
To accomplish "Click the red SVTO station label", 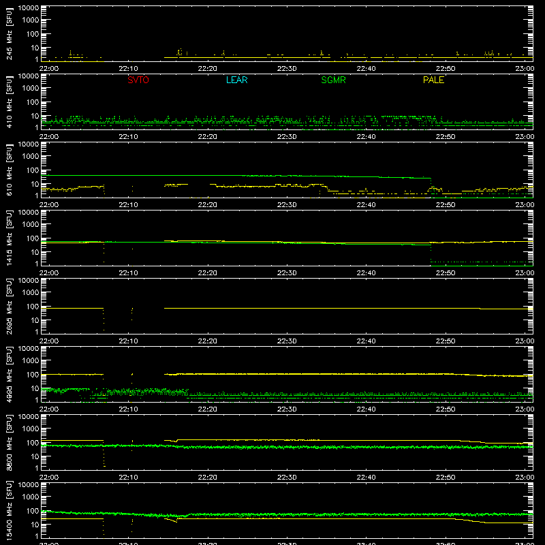I will pos(138,80).
